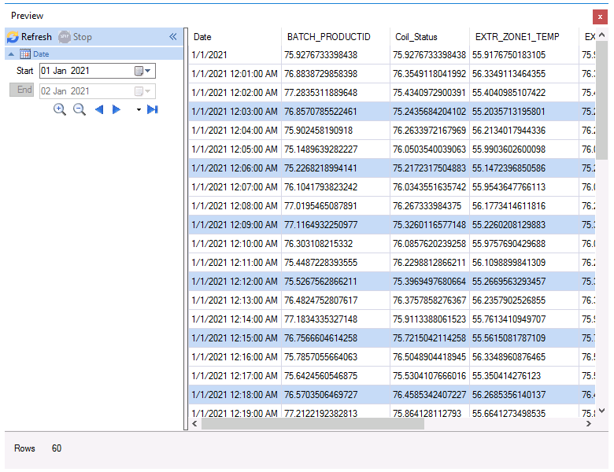
Task: Select the row 1/1/2021 12:06:00 AM
Action: click(x=391, y=168)
